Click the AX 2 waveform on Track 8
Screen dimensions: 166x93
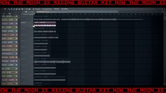click(x=45, y=25)
